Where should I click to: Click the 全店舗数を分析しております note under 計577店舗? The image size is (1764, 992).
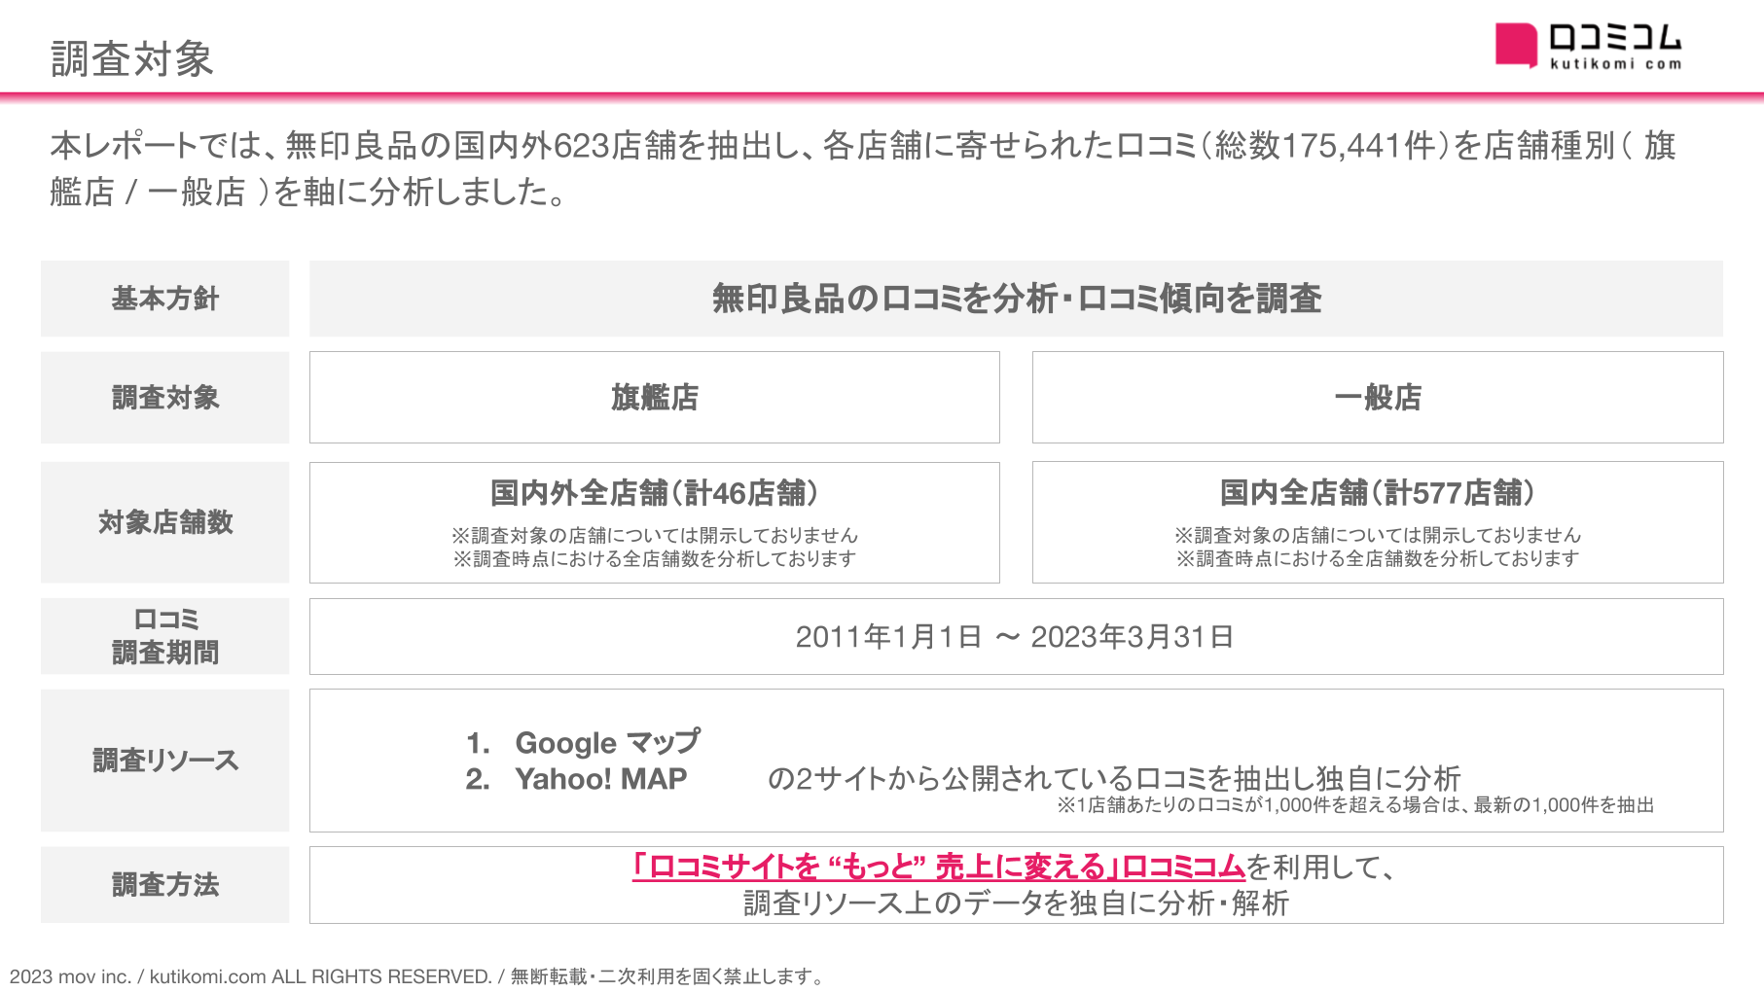1378,558
